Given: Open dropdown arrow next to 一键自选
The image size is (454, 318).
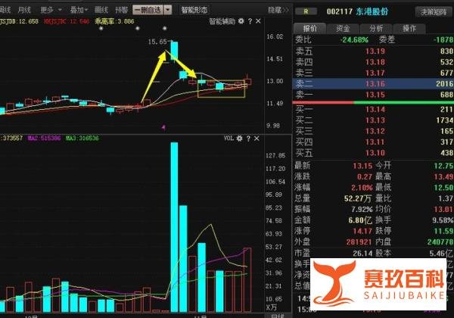Looking at the screenshot, I should click(168, 10).
